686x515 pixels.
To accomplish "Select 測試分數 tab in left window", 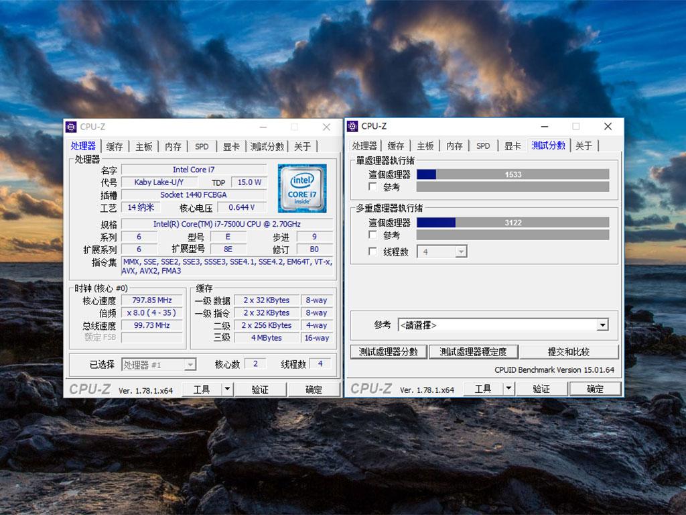I will point(267,147).
